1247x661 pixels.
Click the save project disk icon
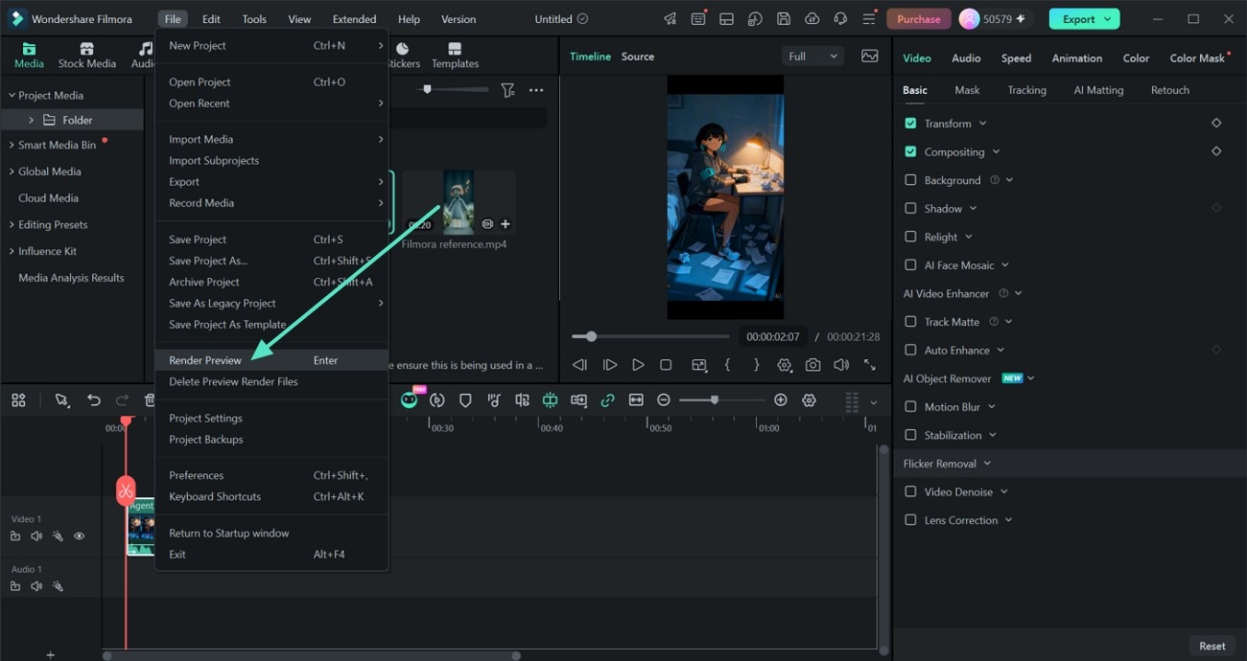tap(784, 19)
